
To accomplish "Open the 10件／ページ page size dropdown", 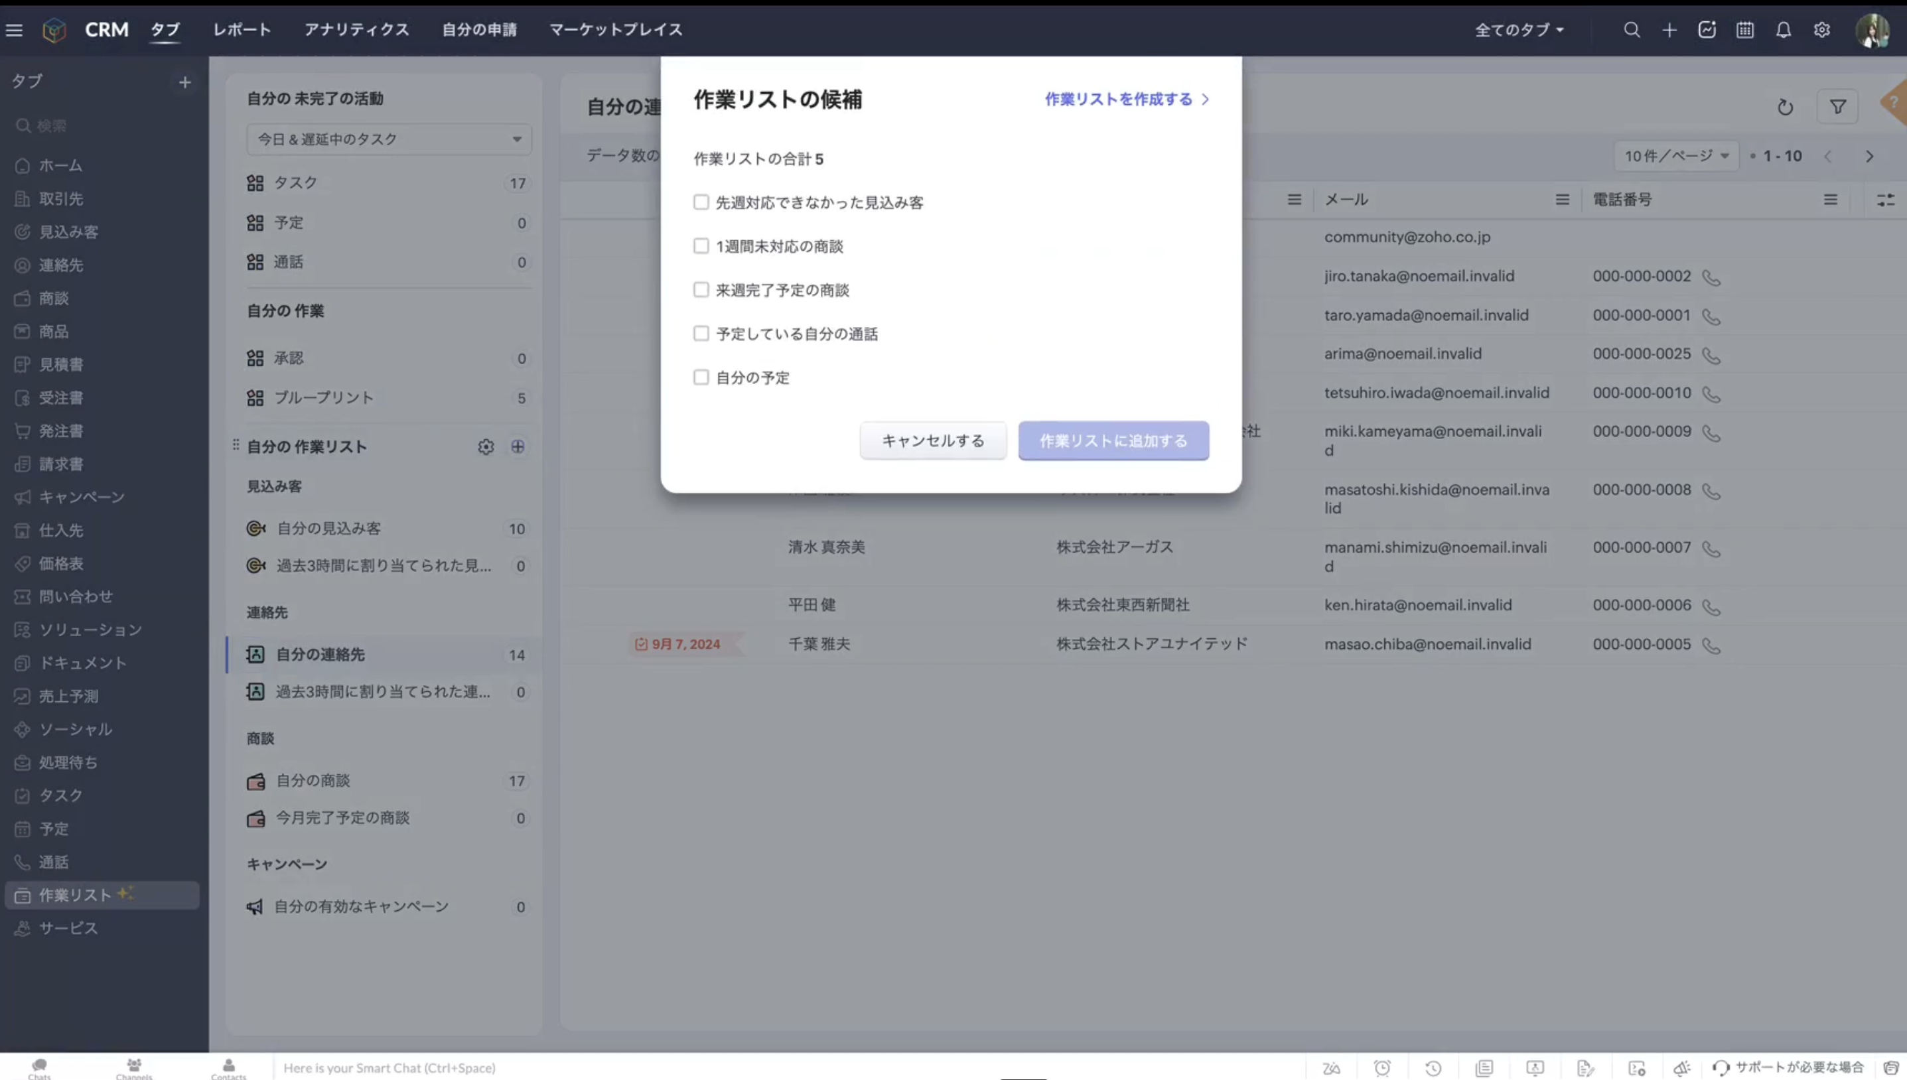I will 1676,156.
